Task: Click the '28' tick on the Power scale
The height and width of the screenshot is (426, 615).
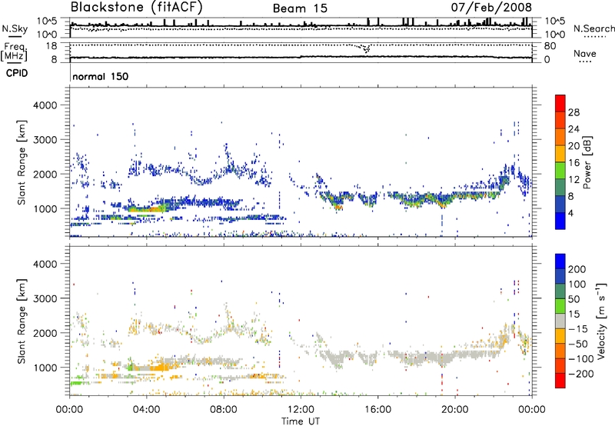Action: [x=573, y=112]
